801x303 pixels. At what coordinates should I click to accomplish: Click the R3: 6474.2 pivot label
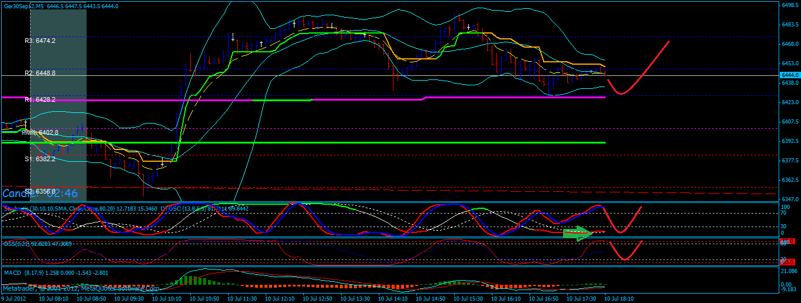pyautogui.click(x=40, y=41)
